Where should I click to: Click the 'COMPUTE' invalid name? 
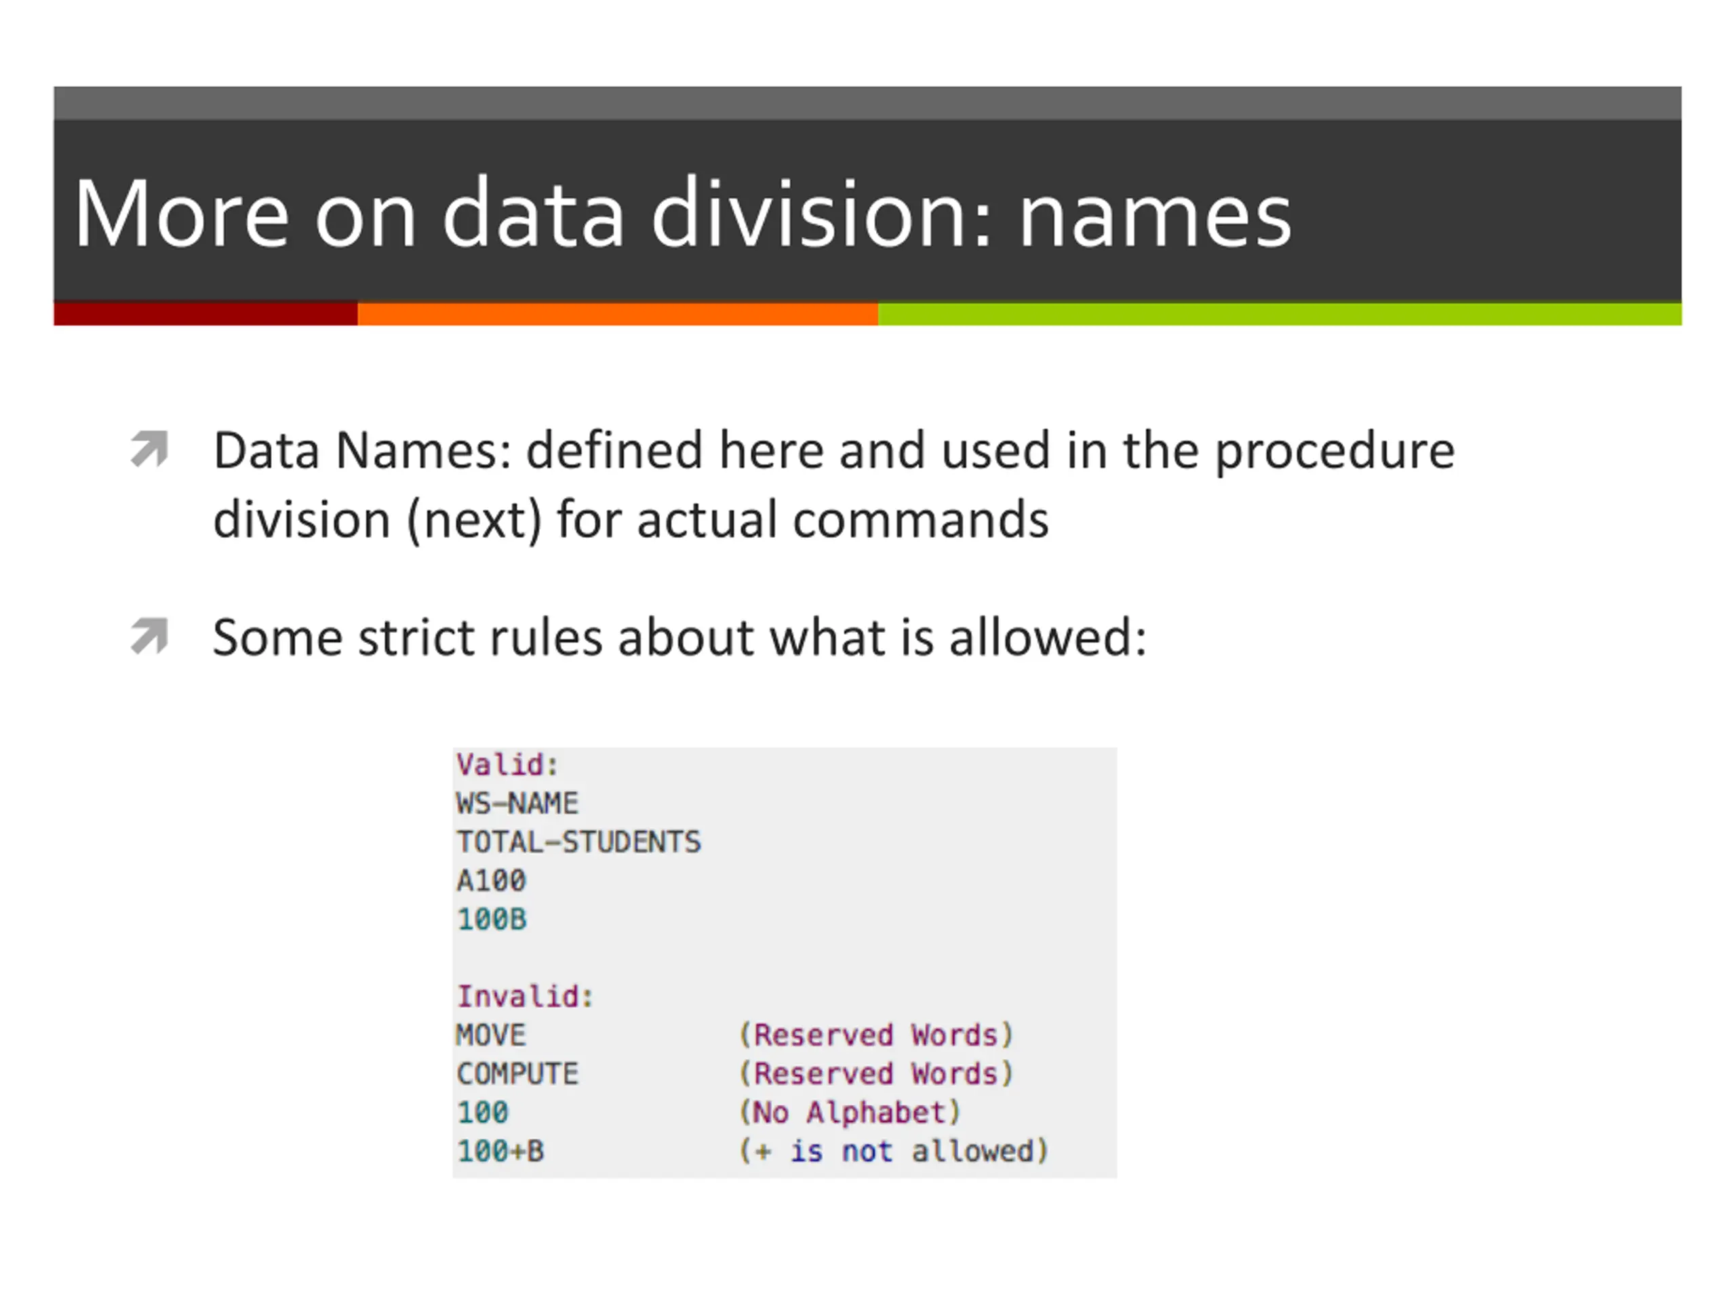click(x=517, y=1073)
